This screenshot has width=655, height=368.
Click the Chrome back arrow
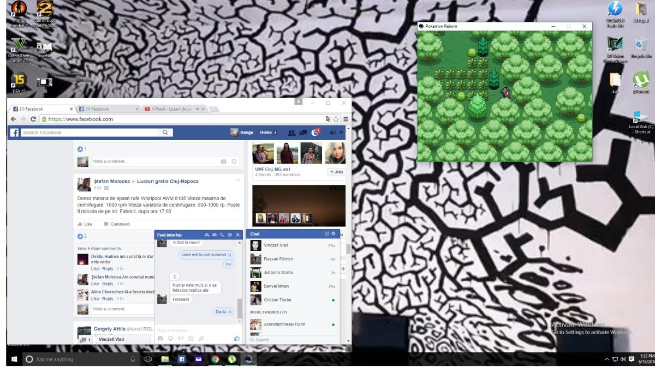15,119
